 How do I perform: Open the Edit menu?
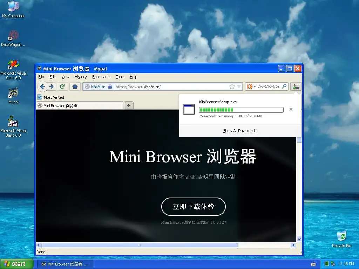coord(53,77)
